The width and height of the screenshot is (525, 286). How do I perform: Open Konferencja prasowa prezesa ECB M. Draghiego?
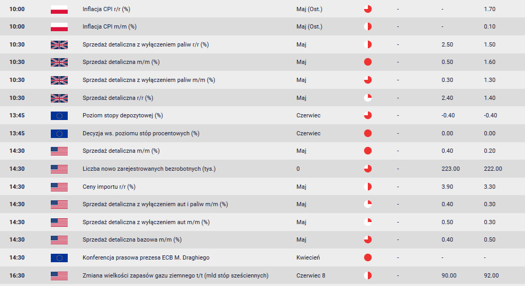146,258
